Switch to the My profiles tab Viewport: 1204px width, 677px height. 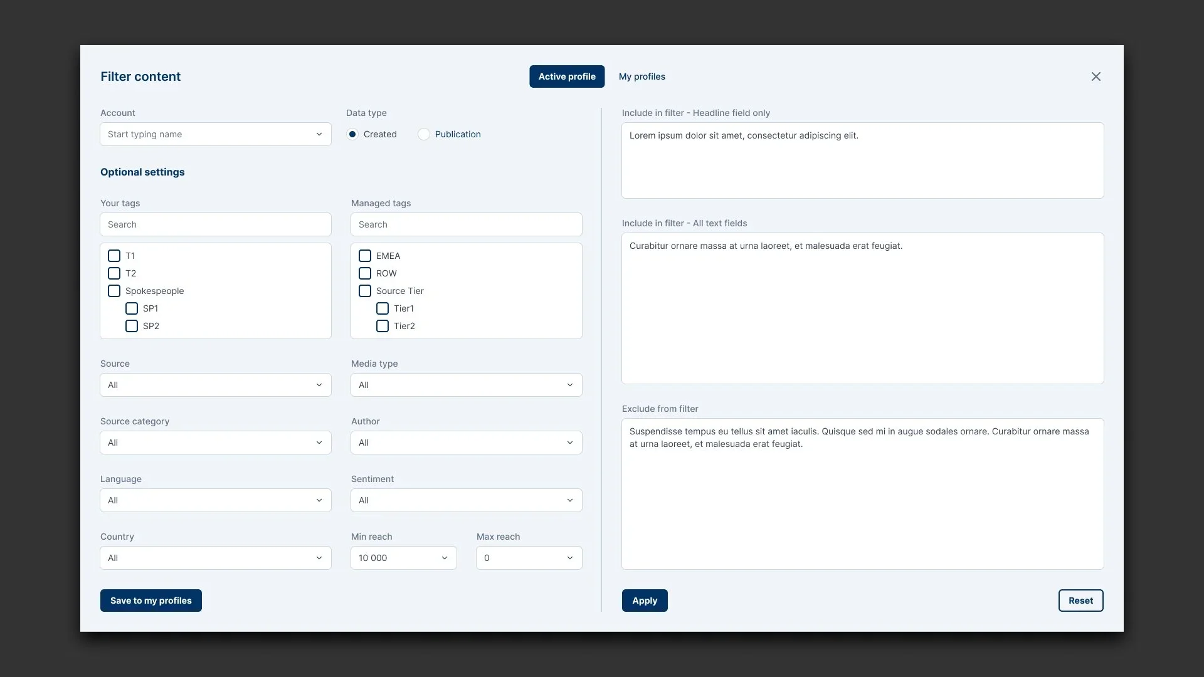[x=642, y=76]
